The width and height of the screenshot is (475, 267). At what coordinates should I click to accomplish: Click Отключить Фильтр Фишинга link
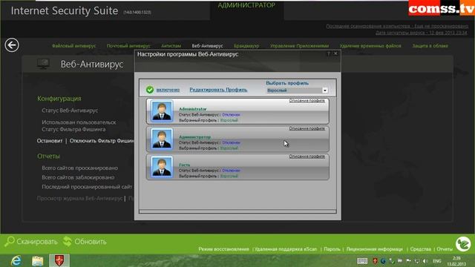[102, 141]
